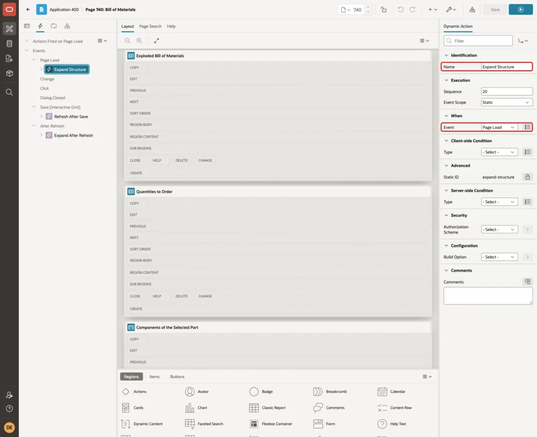Open Team Development icon in sidebar
This screenshot has width=537, height=437.
coord(9,58)
